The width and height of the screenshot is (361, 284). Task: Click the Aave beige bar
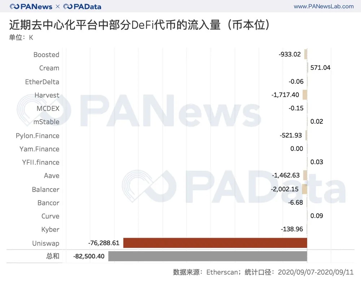coord(305,175)
